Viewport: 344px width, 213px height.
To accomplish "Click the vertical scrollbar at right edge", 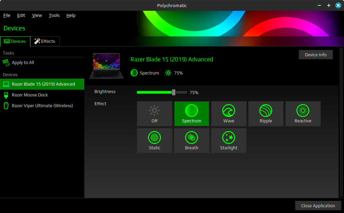I will tap(341, 122).
